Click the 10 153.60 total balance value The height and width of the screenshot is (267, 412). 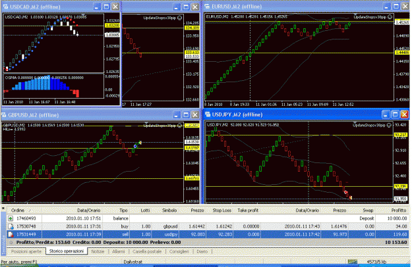click(396, 243)
